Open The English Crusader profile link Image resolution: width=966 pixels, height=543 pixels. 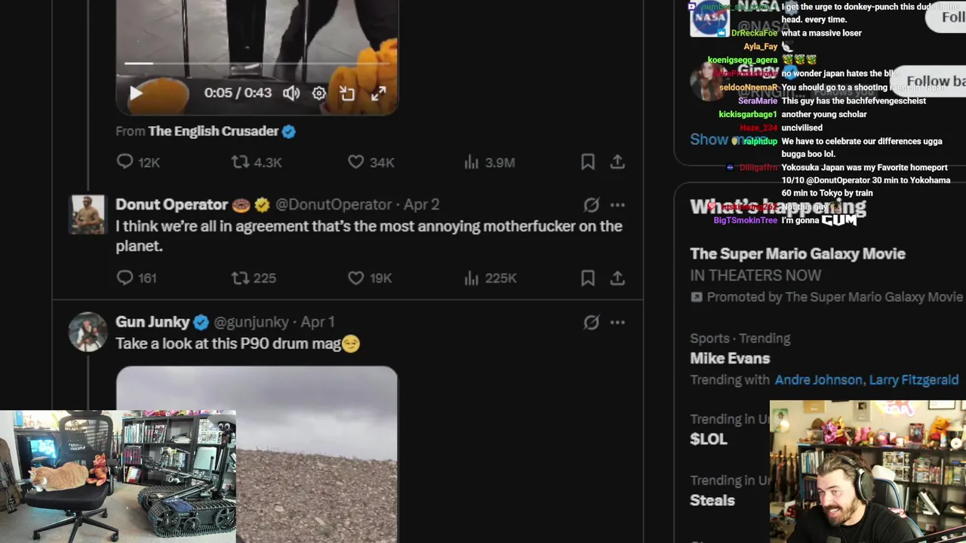tap(214, 131)
